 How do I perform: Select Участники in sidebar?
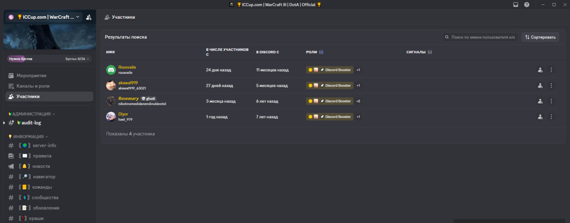point(49,96)
